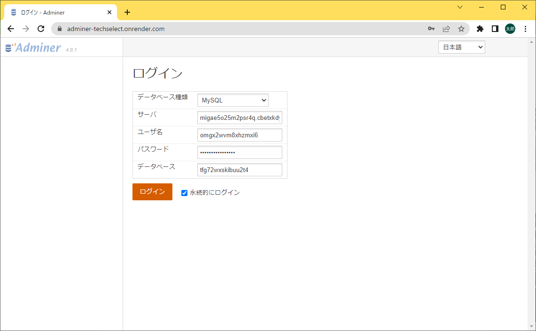
Task: Click the browser forward arrow
Action: pos(26,29)
